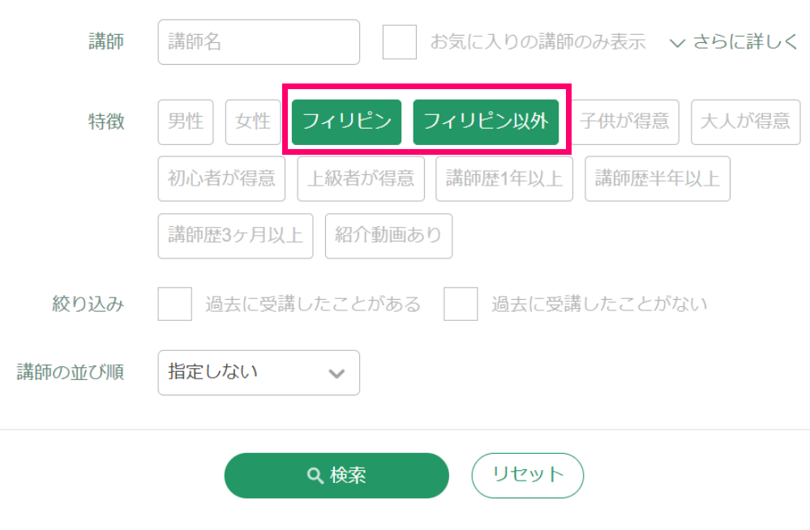Toggle the 男性 feature filter
The width and height of the screenshot is (810, 530).
186,122
